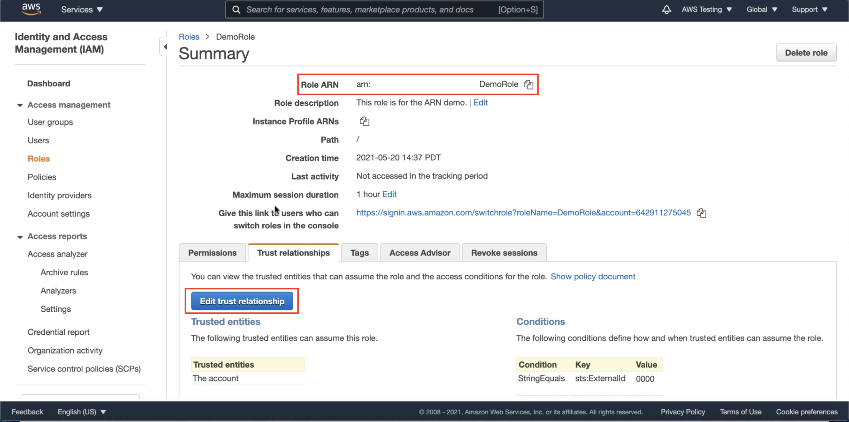
Task: Copy the Role ARN with copy icon
Action: (x=528, y=84)
